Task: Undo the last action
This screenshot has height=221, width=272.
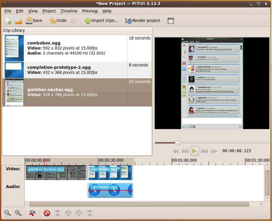Action: click(x=58, y=21)
